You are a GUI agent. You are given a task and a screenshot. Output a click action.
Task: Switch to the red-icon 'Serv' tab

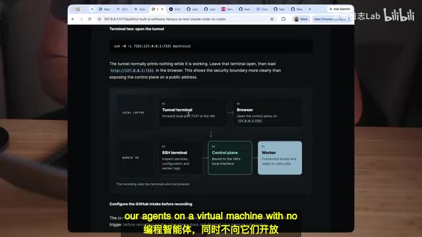(x=227, y=9)
